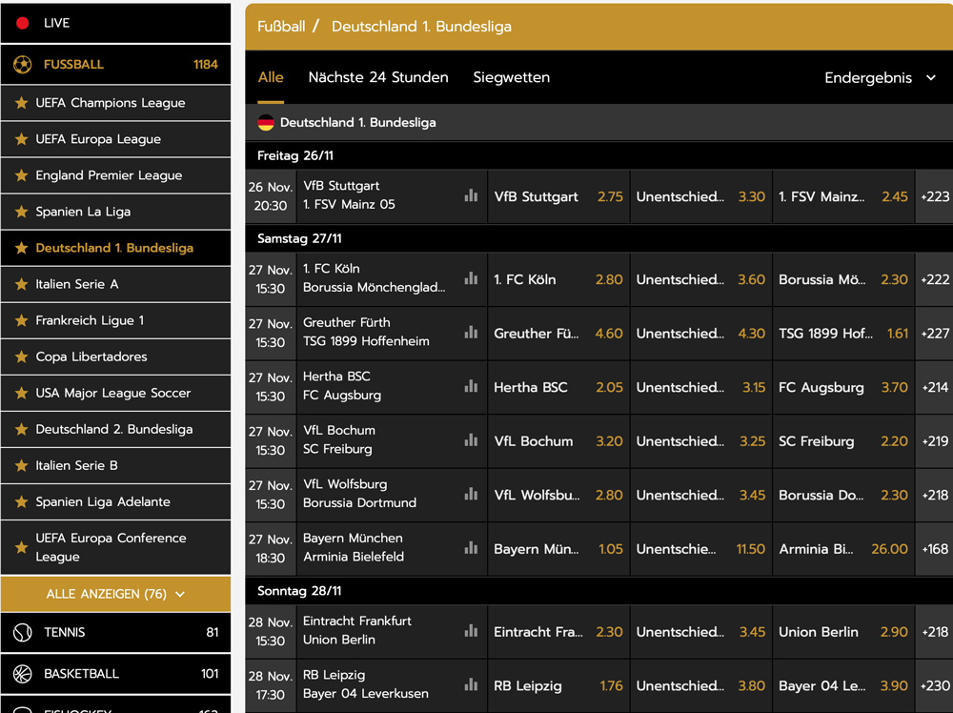This screenshot has height=713, width=953.
Task: Click the basketball icon
Action: point(23,674)
